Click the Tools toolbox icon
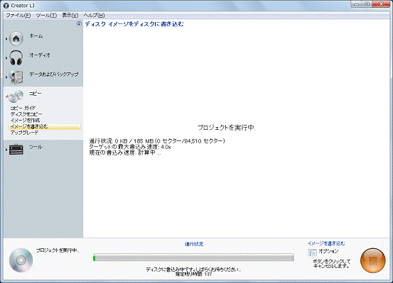This screenshot has height=283, width=393. [x=16, y=150]
